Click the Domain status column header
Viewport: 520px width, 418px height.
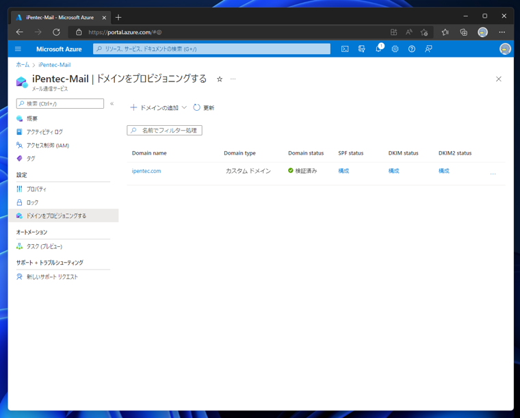tap(306, 153)
